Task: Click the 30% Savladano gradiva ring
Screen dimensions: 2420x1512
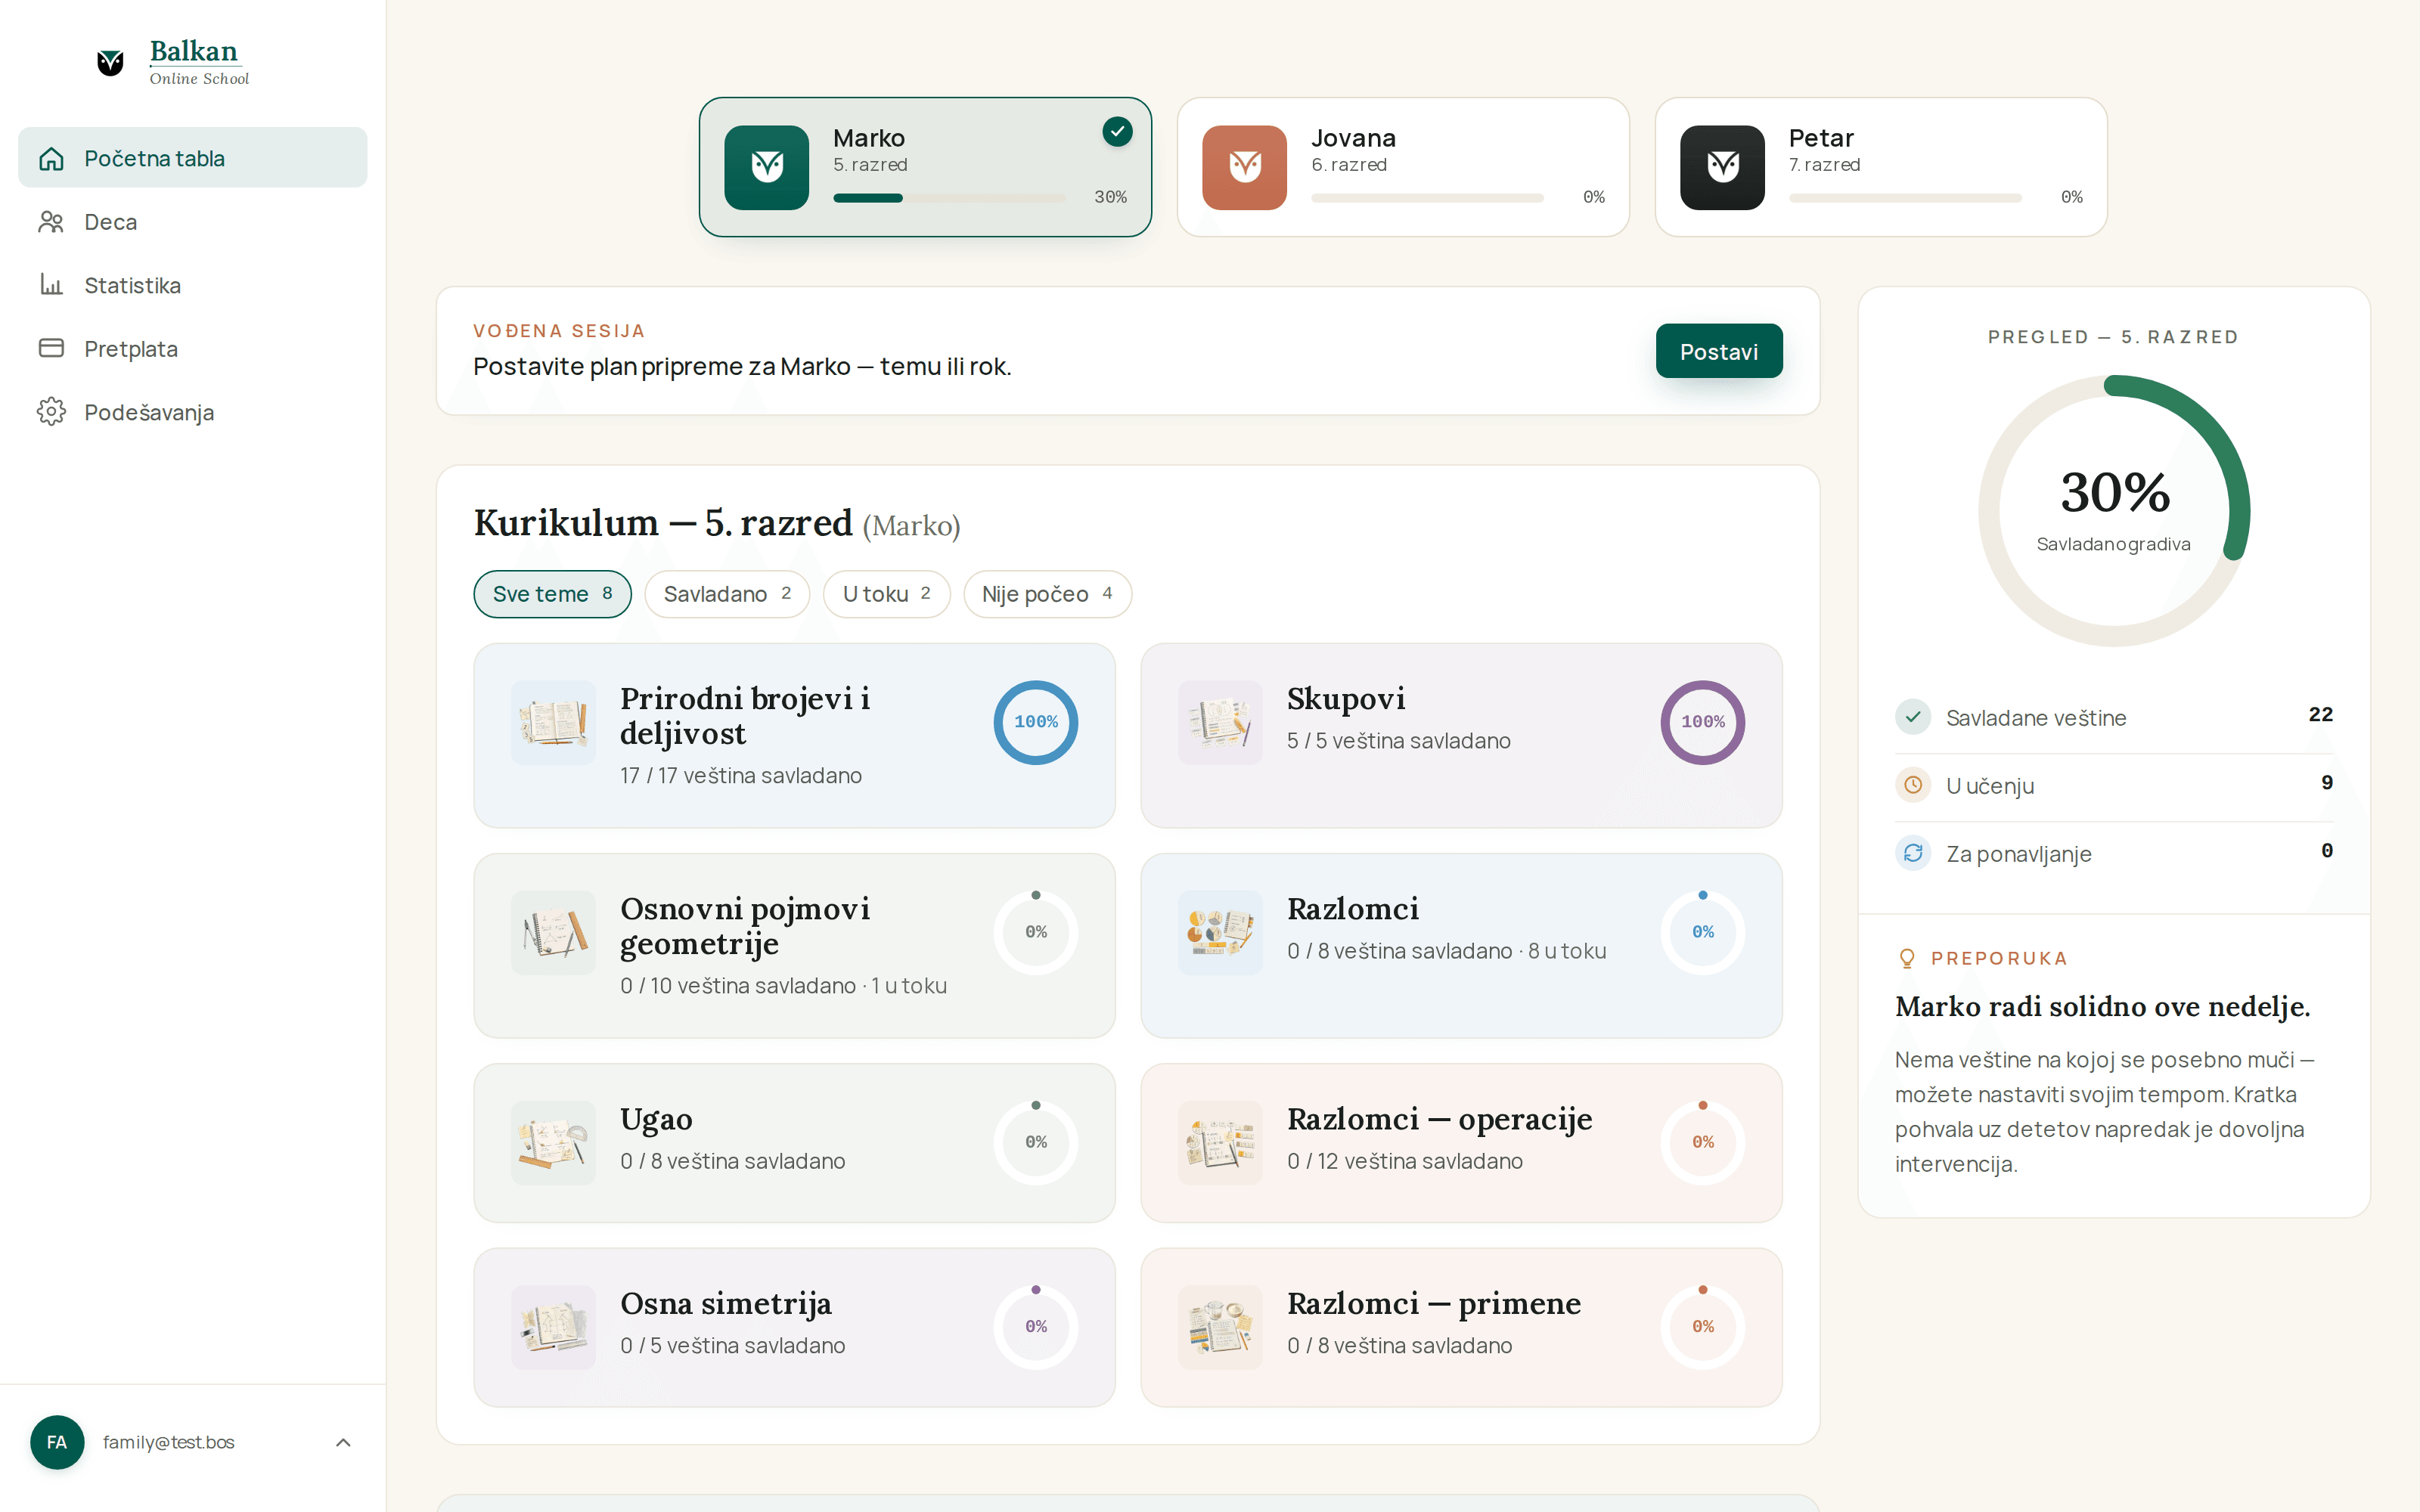Action: (2114, 511)
